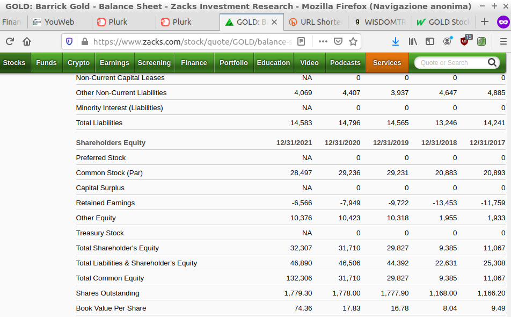
Task: Click the Treasury Stock row label
Action: tap(100, 233)
